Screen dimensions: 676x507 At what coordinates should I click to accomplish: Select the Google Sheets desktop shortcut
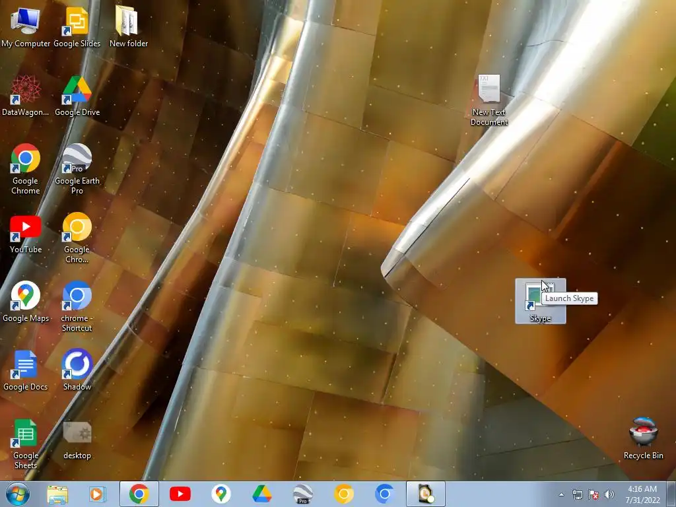click(26, 444)
